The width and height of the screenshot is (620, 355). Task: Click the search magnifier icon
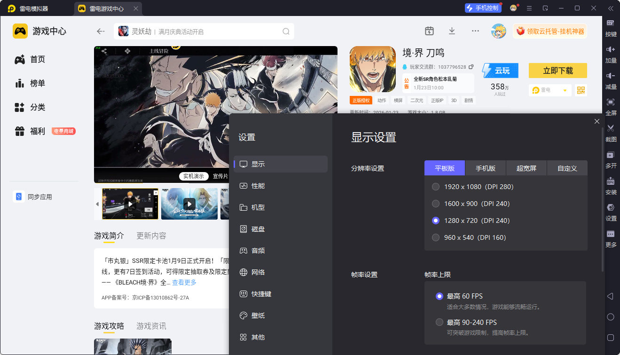coord(286,32)
